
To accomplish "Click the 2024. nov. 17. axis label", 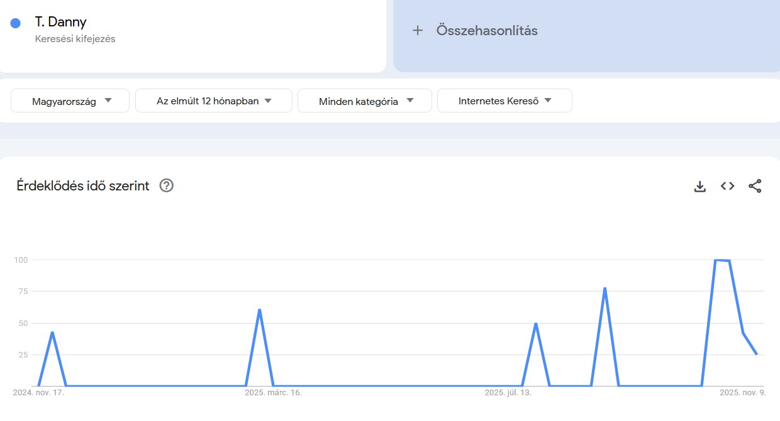I will point(39,392).
